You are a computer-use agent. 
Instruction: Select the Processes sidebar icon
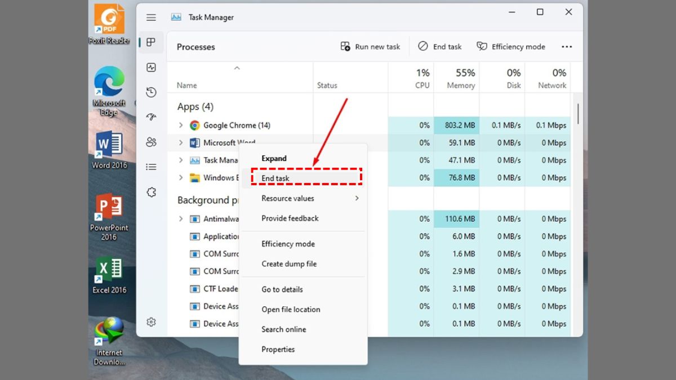151,42
